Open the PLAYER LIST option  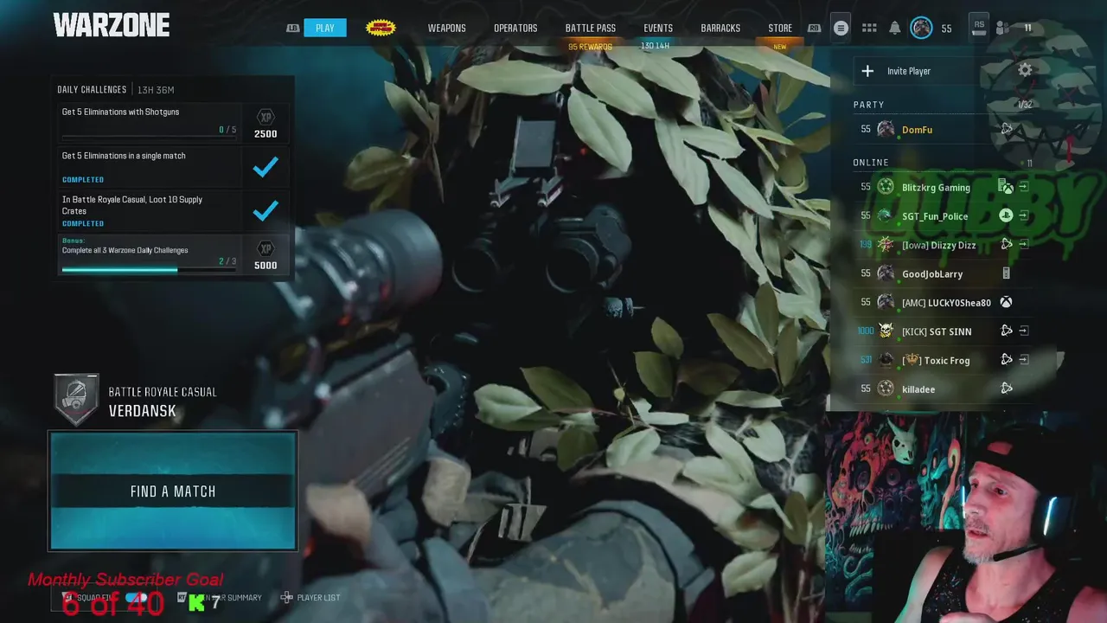pos(310,598)
